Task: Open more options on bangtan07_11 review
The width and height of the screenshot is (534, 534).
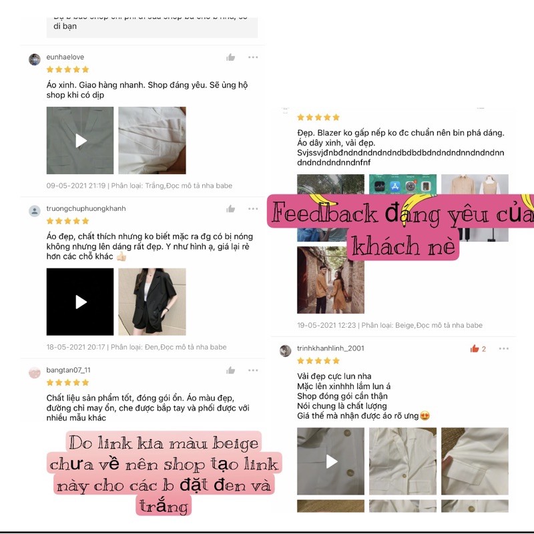Action: click(x=253, y=370)
